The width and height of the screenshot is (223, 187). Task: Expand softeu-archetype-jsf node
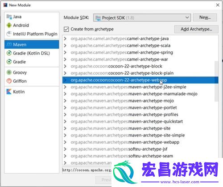coord(65,149)
